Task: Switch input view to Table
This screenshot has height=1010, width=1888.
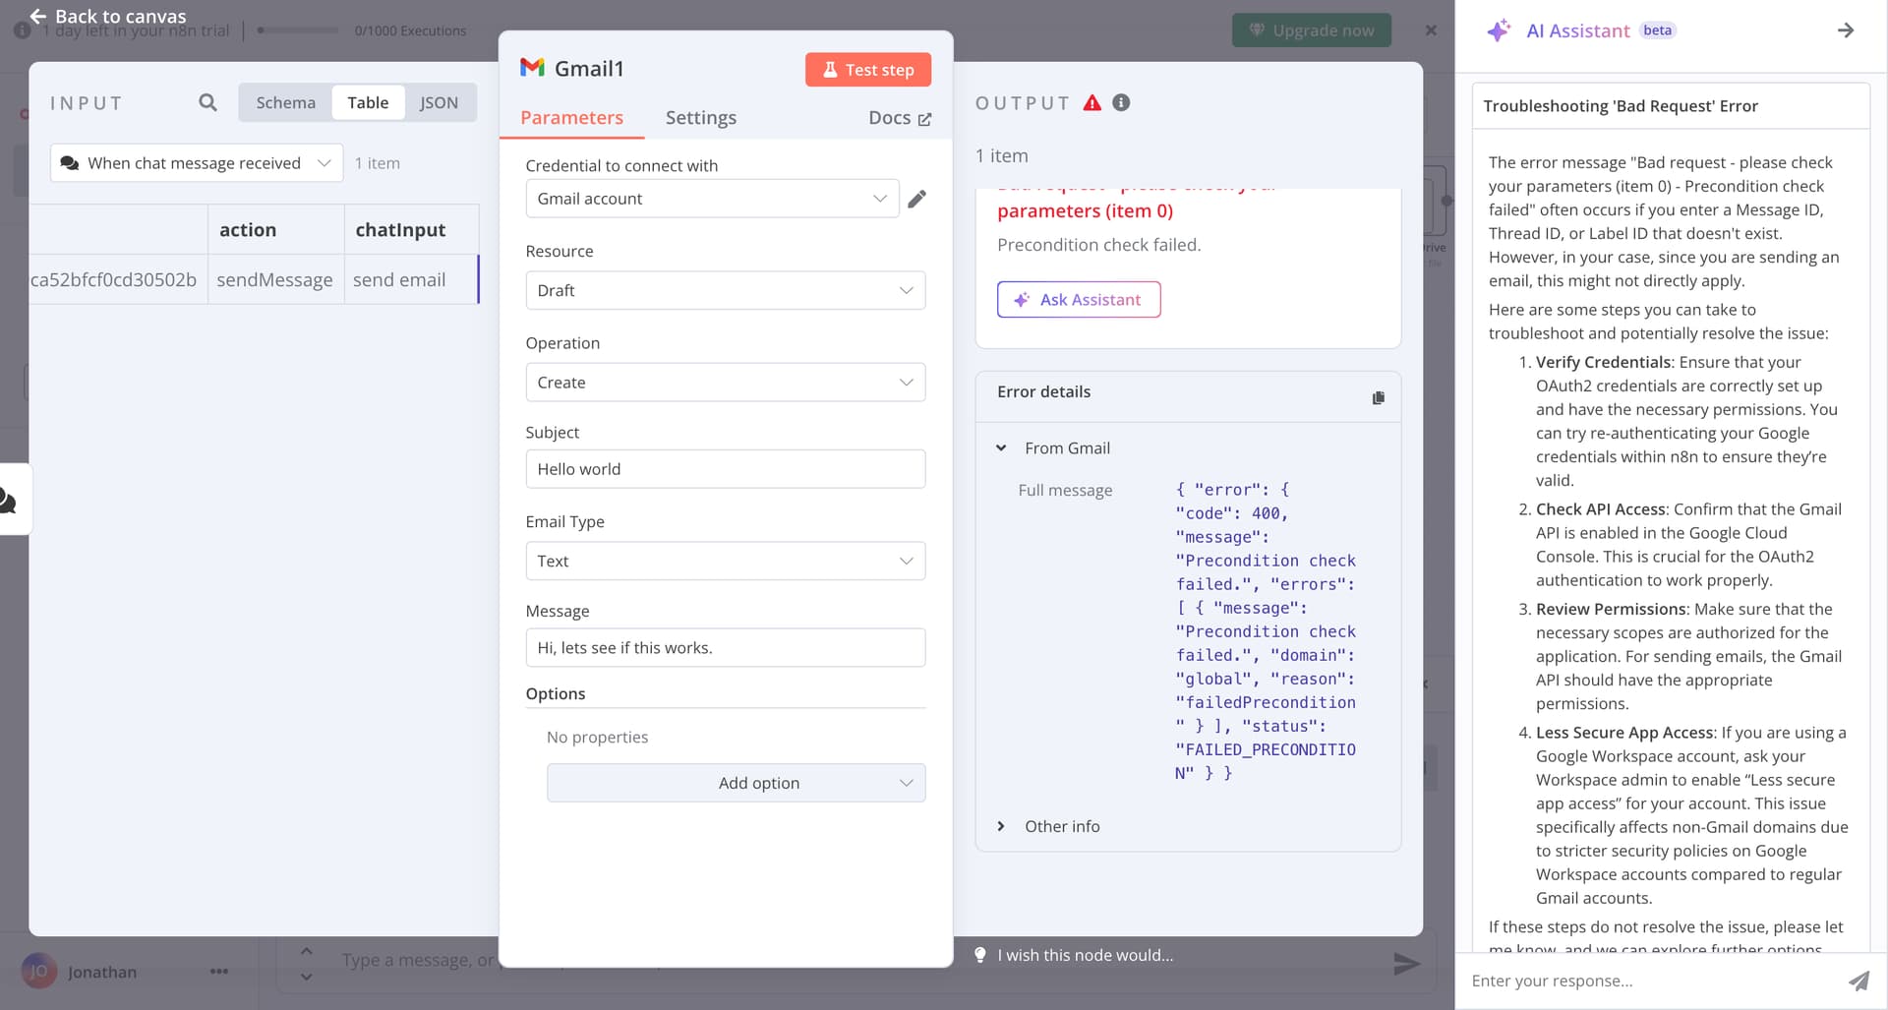Action: 368,102
